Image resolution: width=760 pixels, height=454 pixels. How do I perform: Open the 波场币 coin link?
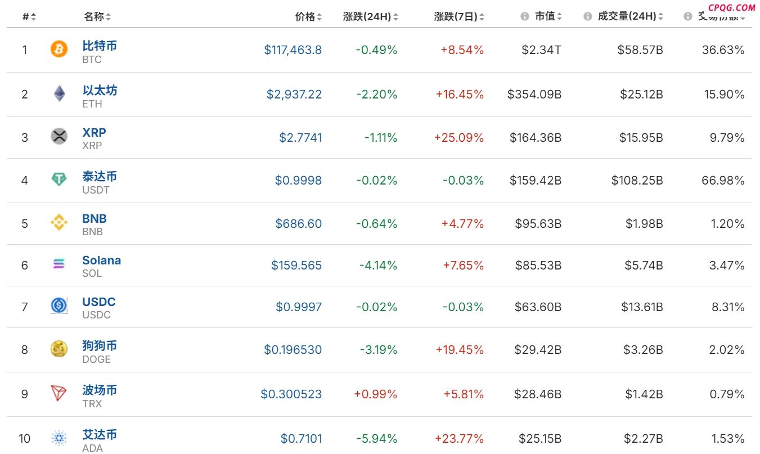pos(100,390)
